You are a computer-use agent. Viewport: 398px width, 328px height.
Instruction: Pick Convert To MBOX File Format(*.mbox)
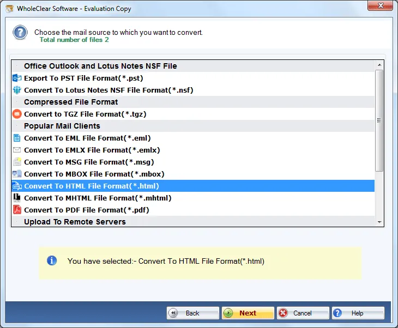(x=193, y=174)
